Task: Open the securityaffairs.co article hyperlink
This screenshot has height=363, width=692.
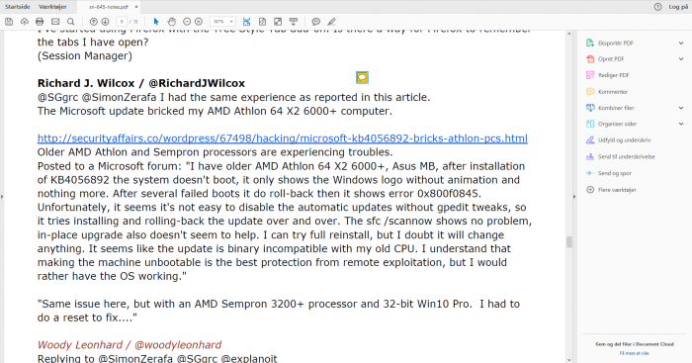Action: coord(283,138)
